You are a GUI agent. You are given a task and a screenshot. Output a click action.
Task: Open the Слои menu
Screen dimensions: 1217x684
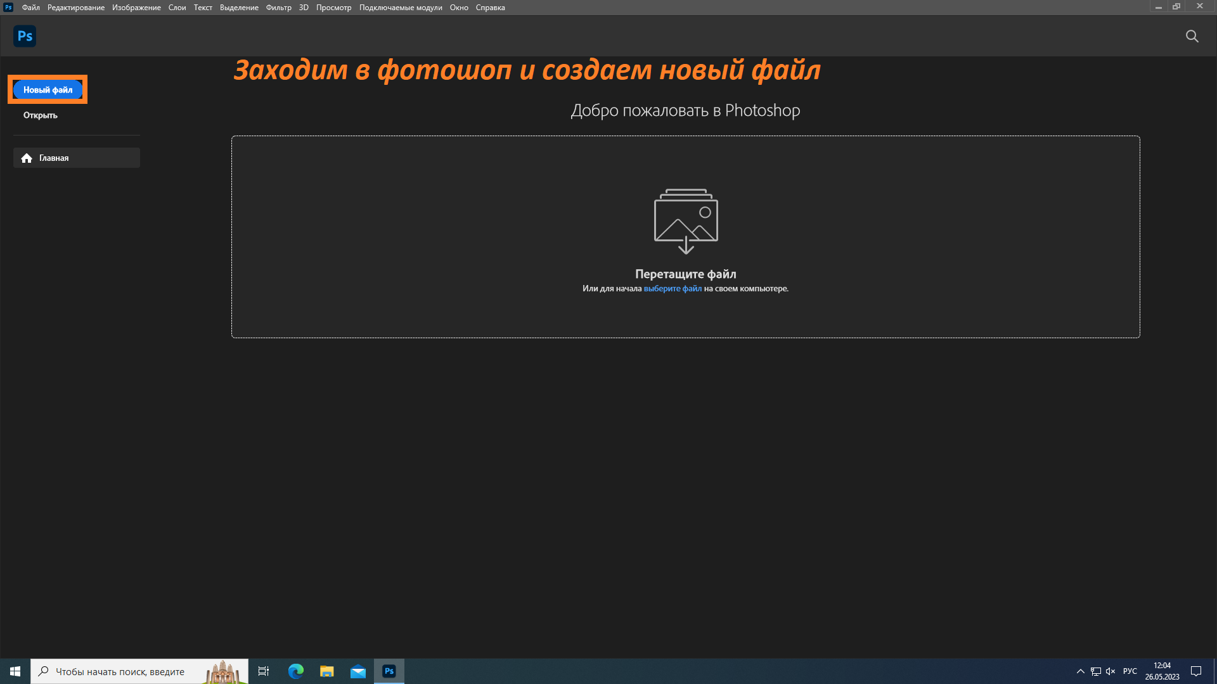pyautogui.click(x=177, y=8)
